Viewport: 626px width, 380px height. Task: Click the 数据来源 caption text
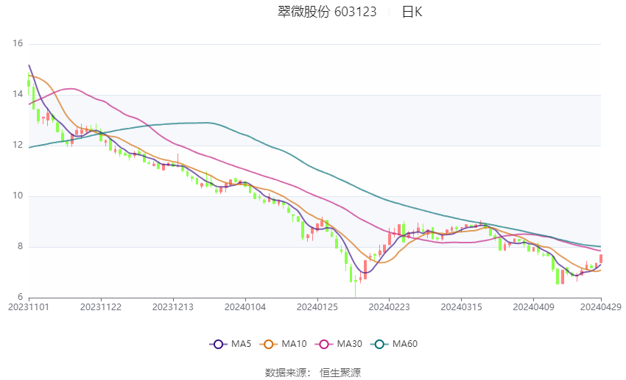click(x=286, y=373)
